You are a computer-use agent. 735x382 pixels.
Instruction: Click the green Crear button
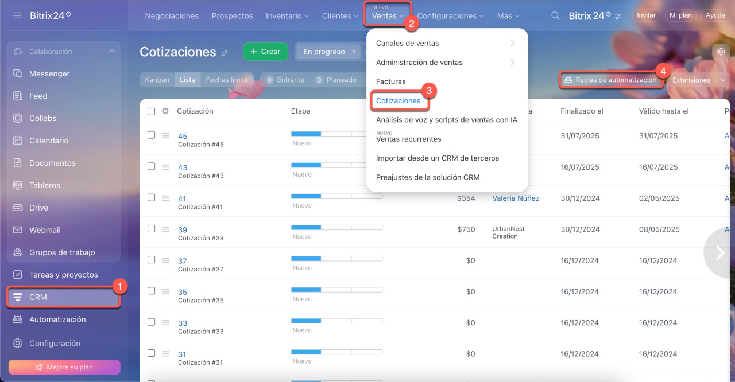point(265,52)
